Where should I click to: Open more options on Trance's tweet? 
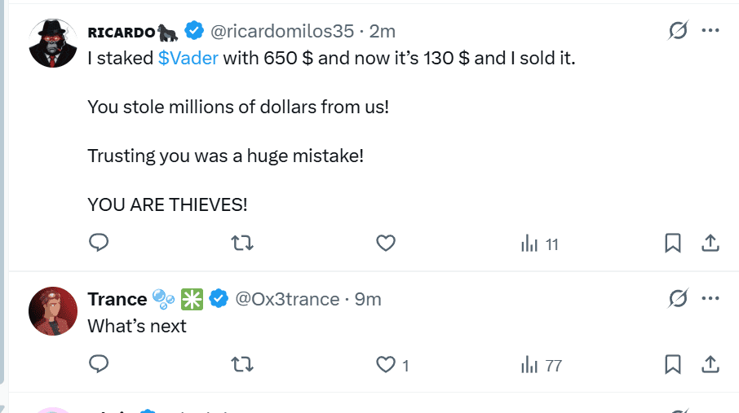[710, 299]
